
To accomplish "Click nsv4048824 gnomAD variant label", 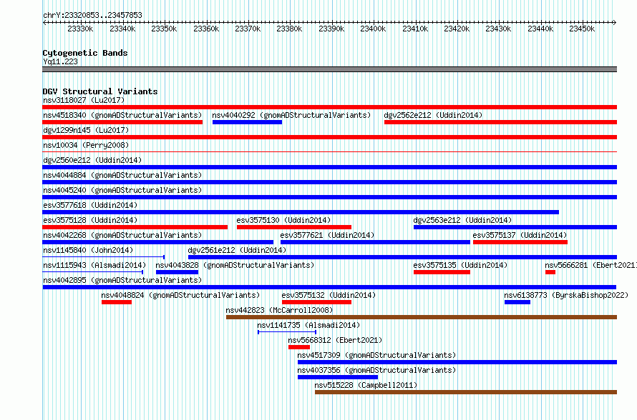I will [x=180, y=295].
